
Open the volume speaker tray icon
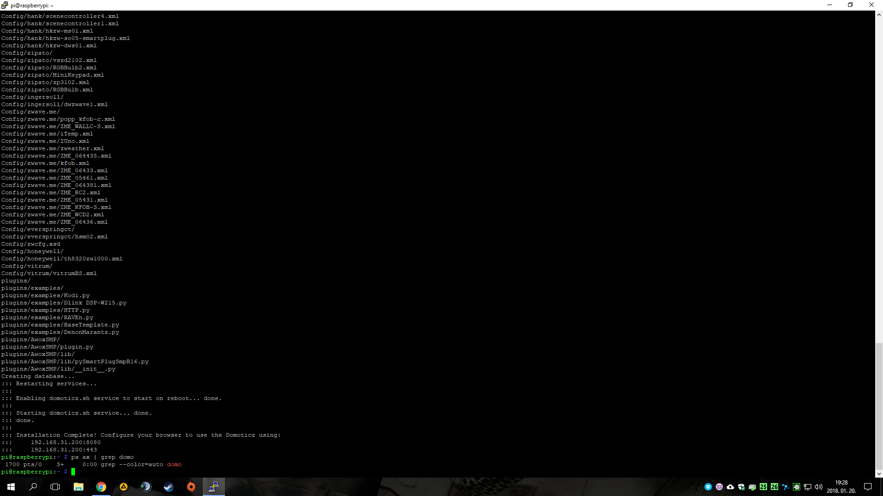coord(819,487)
